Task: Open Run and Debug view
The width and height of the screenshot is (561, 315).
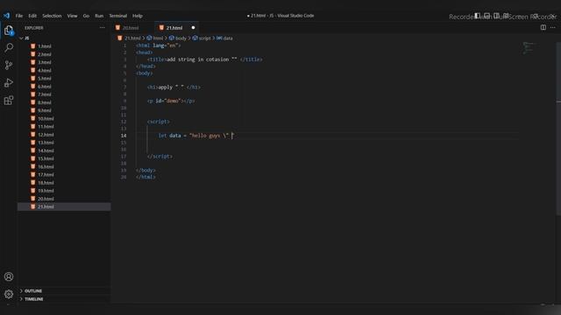Action: pyautogui.click(x=9, y=83)
